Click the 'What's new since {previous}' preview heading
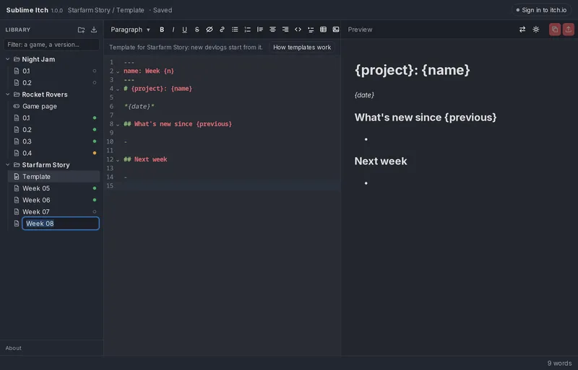This screenshot has height=370, width=578. (426, 117)
